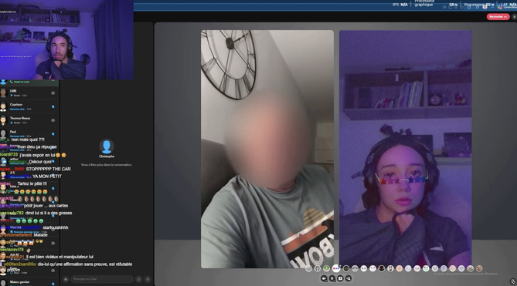Open the LMB chat row
This screenshot has width=517, height=286.
tap(29, 93)
